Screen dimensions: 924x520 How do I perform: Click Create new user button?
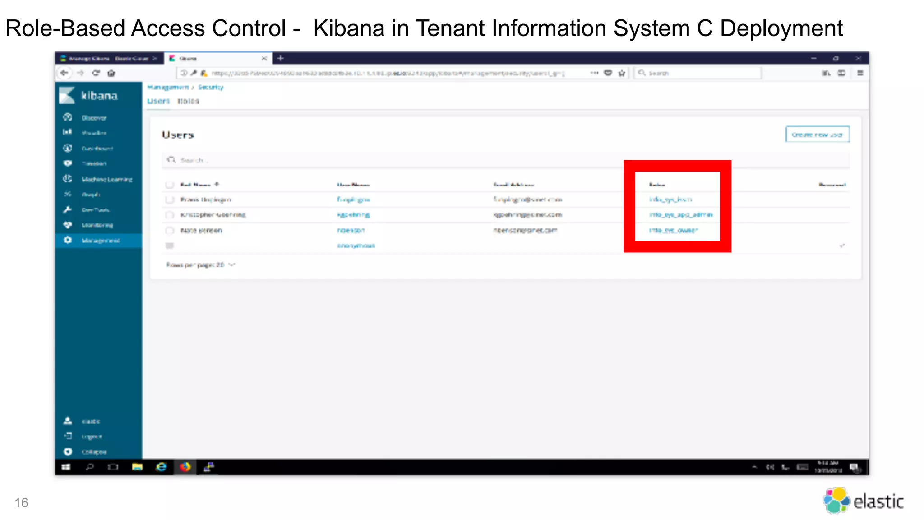pyautogui.click(x=817, y=135)
